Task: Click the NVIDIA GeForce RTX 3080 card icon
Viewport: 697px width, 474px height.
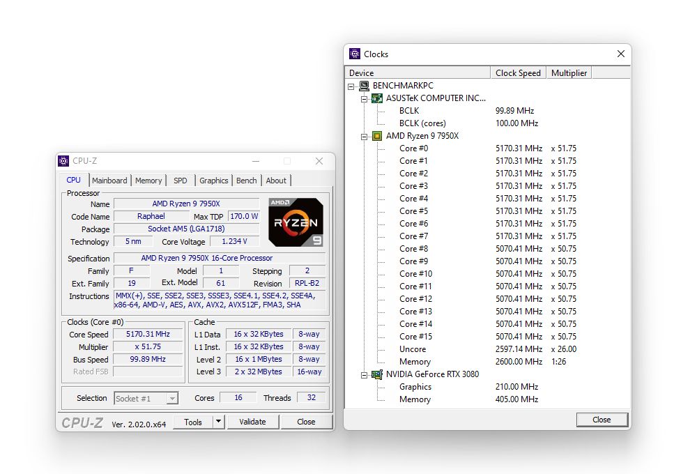Action: [x=377, y=374]
